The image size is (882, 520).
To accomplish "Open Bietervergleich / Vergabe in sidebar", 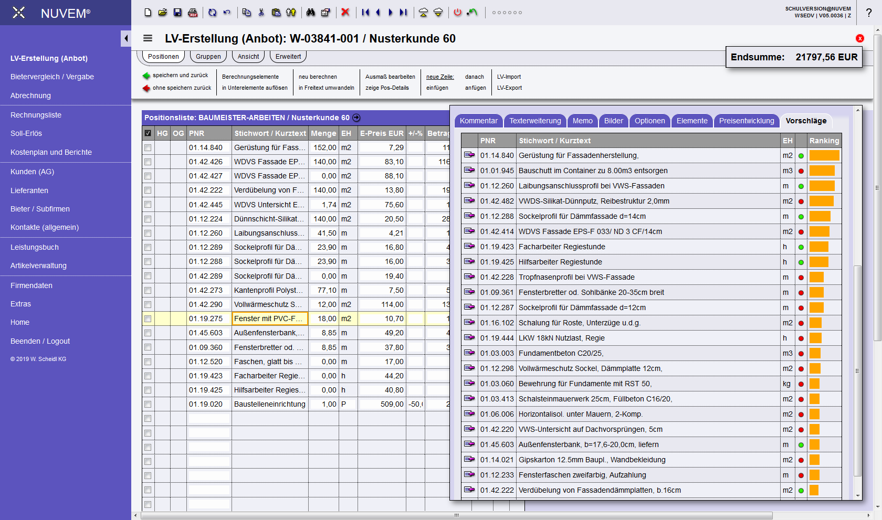I will [x=52, y=77].
